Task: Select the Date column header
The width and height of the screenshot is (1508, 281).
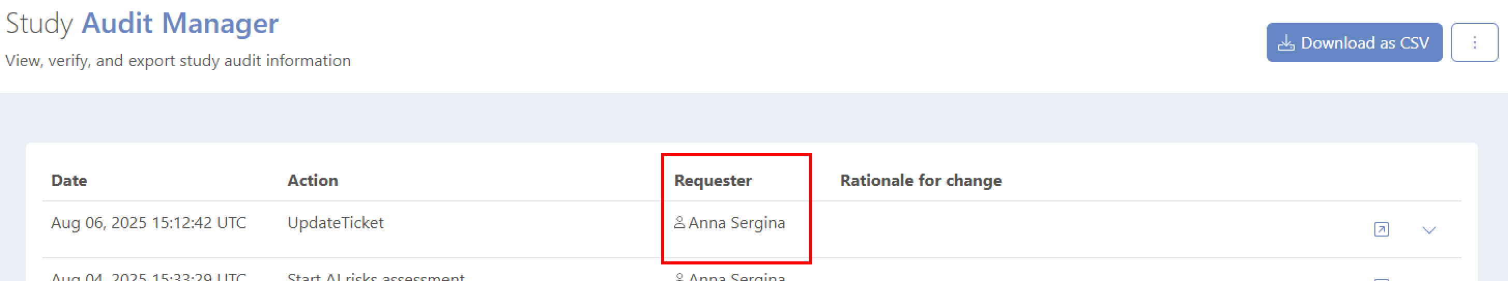Action: point(69,180)
